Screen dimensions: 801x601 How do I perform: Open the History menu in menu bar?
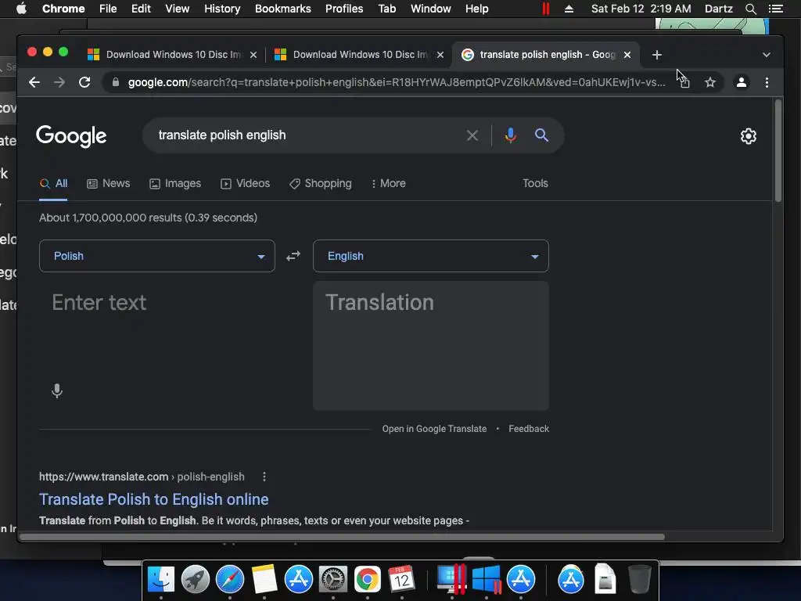(x=222, y=9)
